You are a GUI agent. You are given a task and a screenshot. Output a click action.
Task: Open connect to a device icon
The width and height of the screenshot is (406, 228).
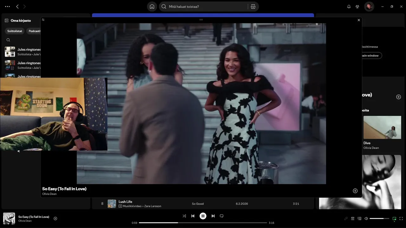click(359, 218)
